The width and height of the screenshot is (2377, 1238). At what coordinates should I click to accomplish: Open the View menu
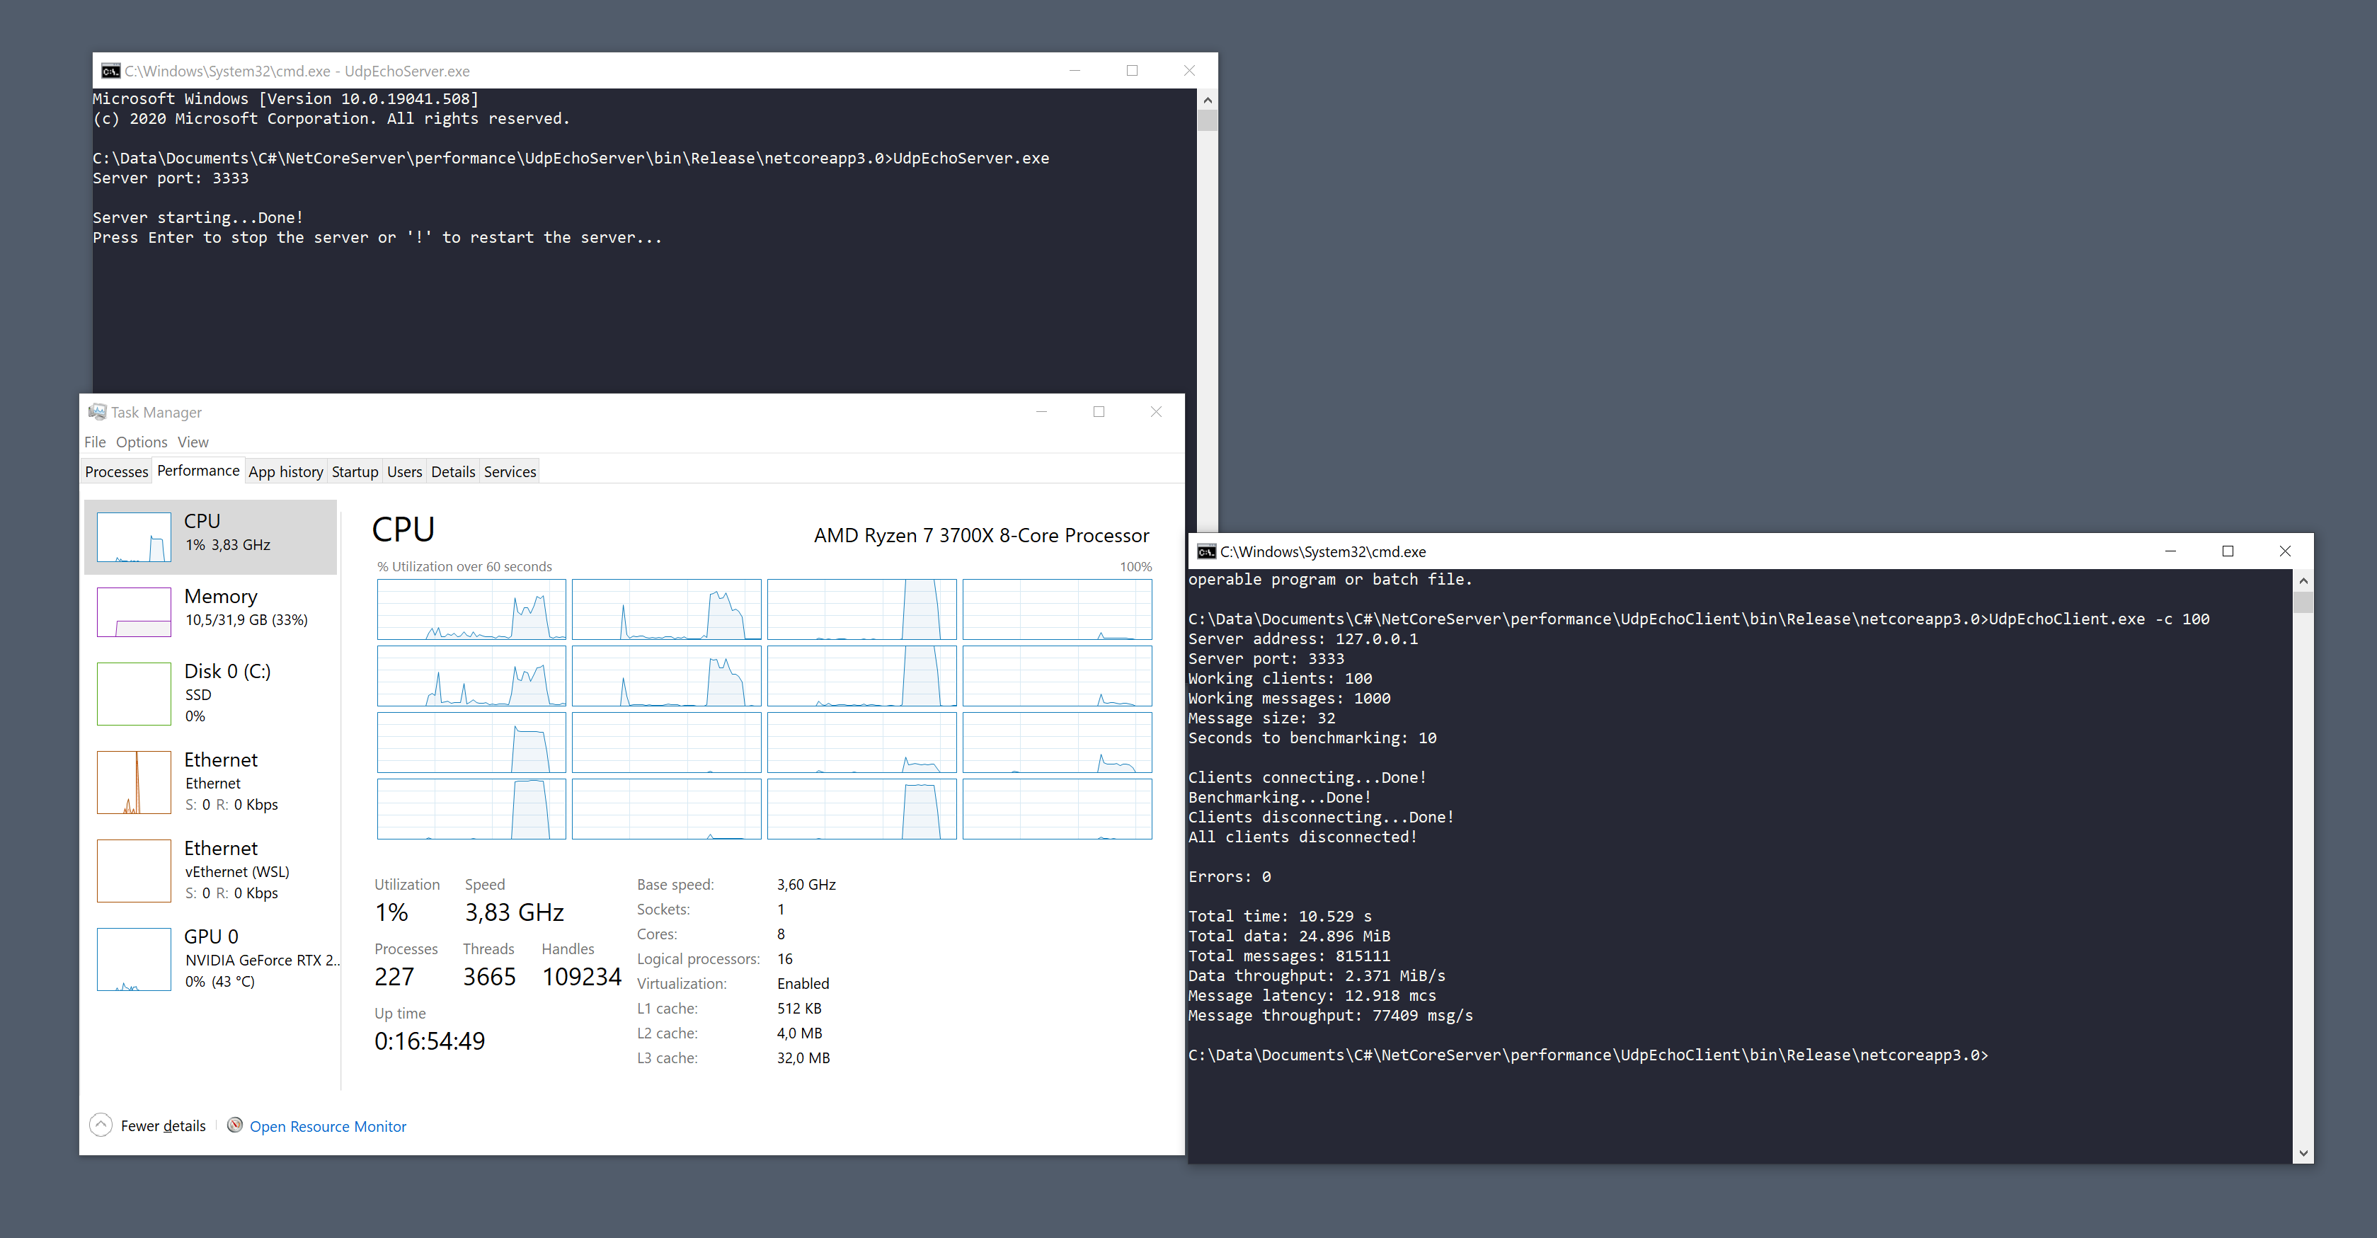pyautogui.click(x=193, y=442)
